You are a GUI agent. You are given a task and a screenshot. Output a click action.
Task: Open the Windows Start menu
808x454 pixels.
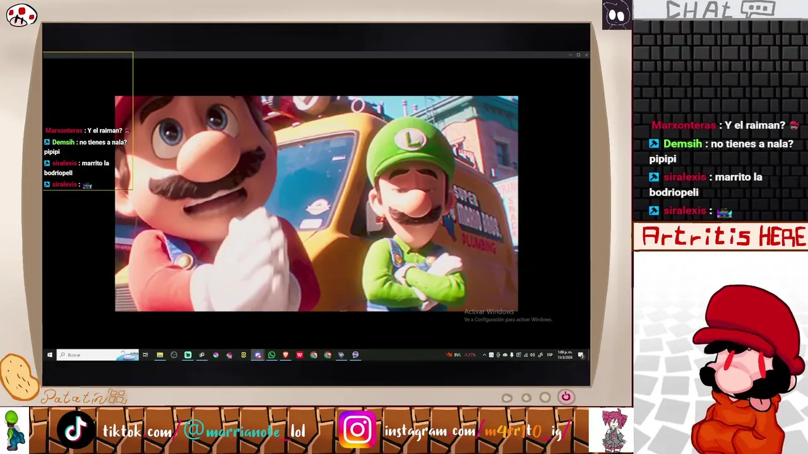tap(50, 355)
